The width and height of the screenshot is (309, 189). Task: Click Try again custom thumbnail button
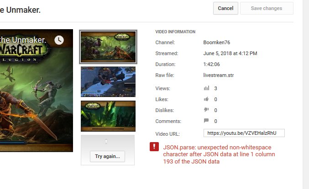(107, 156)
